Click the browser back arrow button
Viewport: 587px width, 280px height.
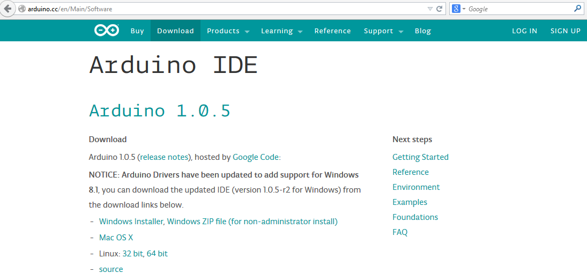7,9
